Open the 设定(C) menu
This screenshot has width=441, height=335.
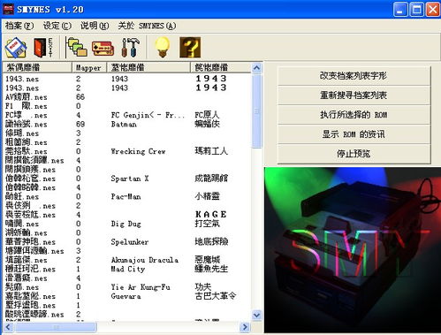click(x=57, y=26)
